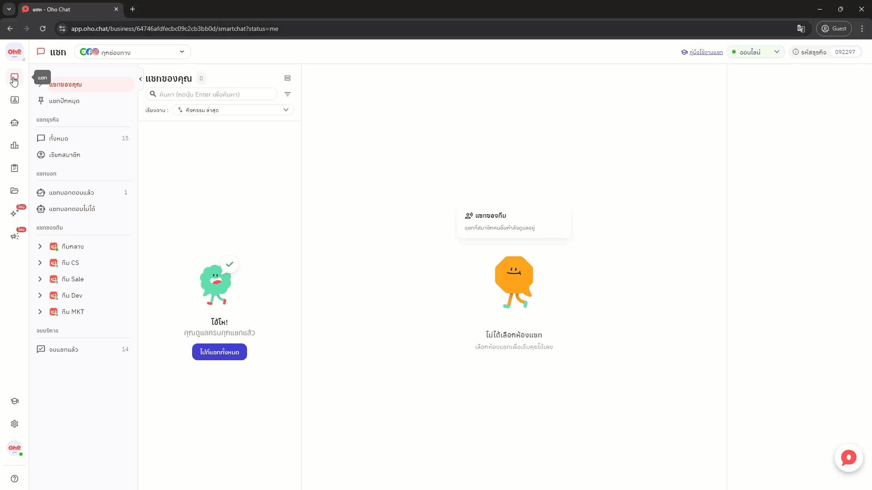Screen dimensions: 872x490
Task: Expand the ทีมกลาง team
Action: click(40, 246)
